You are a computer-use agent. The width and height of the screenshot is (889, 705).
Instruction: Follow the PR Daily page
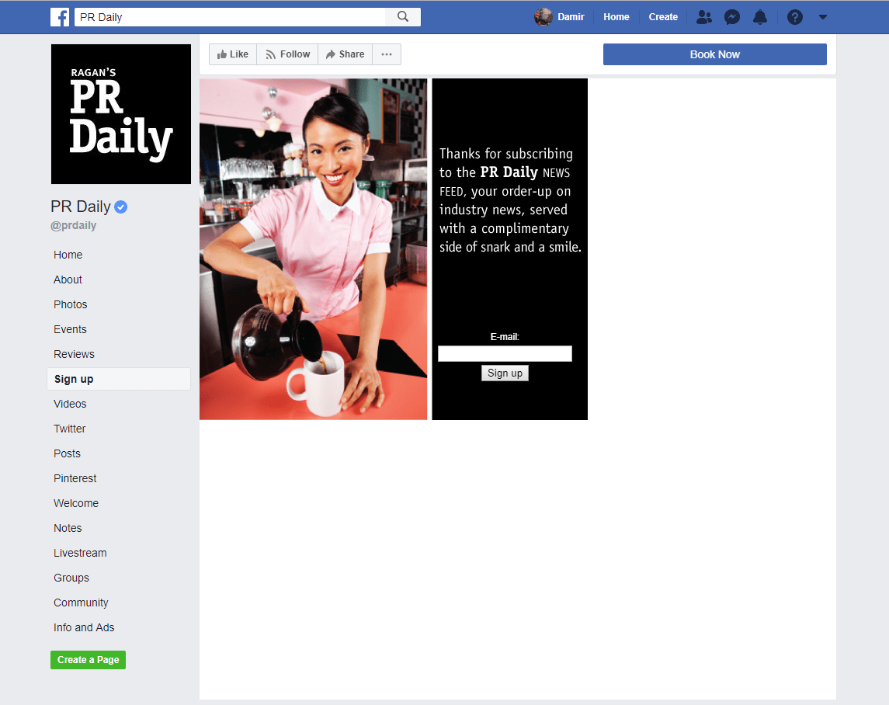pyautogui.click(x=287, y=54)
